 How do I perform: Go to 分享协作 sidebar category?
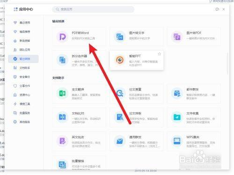pyautogui.click(x=23, y=86)
